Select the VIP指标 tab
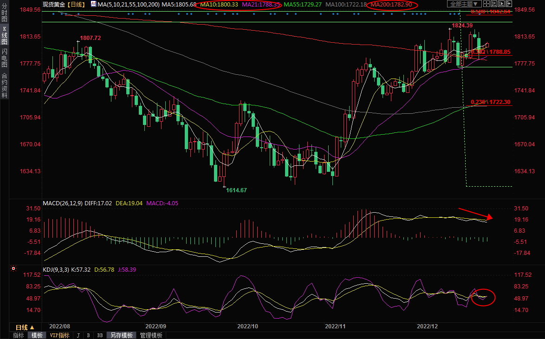 (59, 335)
